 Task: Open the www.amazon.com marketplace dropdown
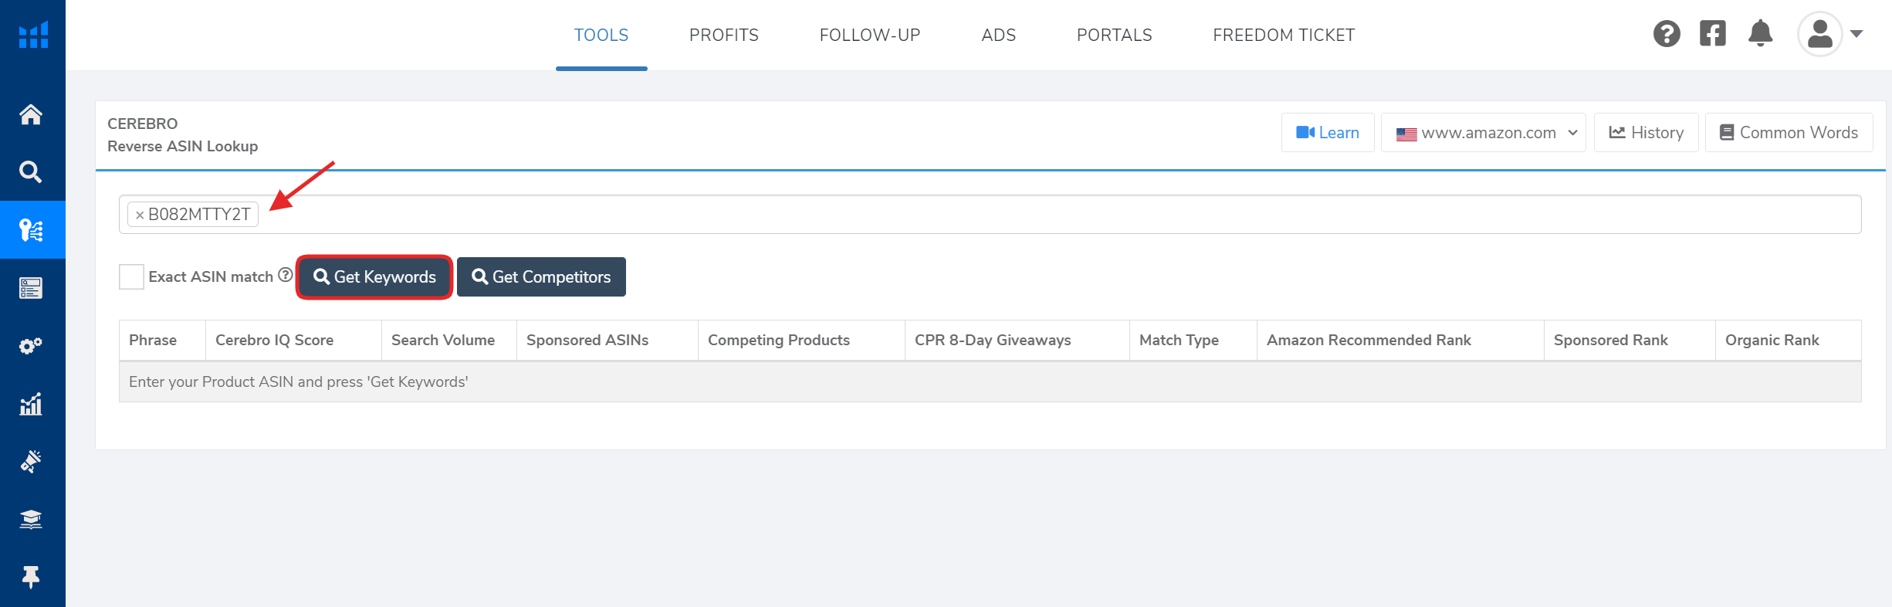[1483, 133]
